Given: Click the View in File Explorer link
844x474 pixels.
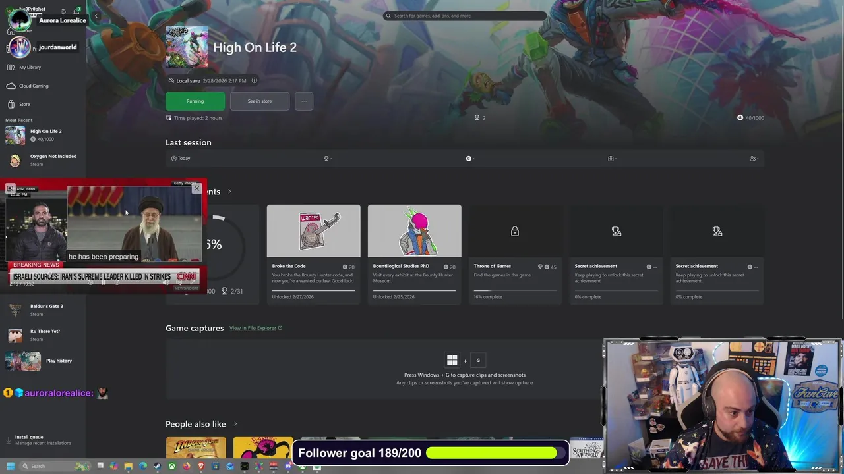Looking at the screenshot, I should 256,328.
